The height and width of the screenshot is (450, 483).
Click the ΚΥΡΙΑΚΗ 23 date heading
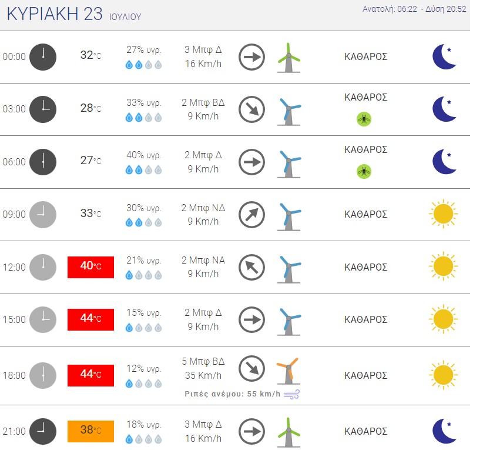click(x=55, y=14)
